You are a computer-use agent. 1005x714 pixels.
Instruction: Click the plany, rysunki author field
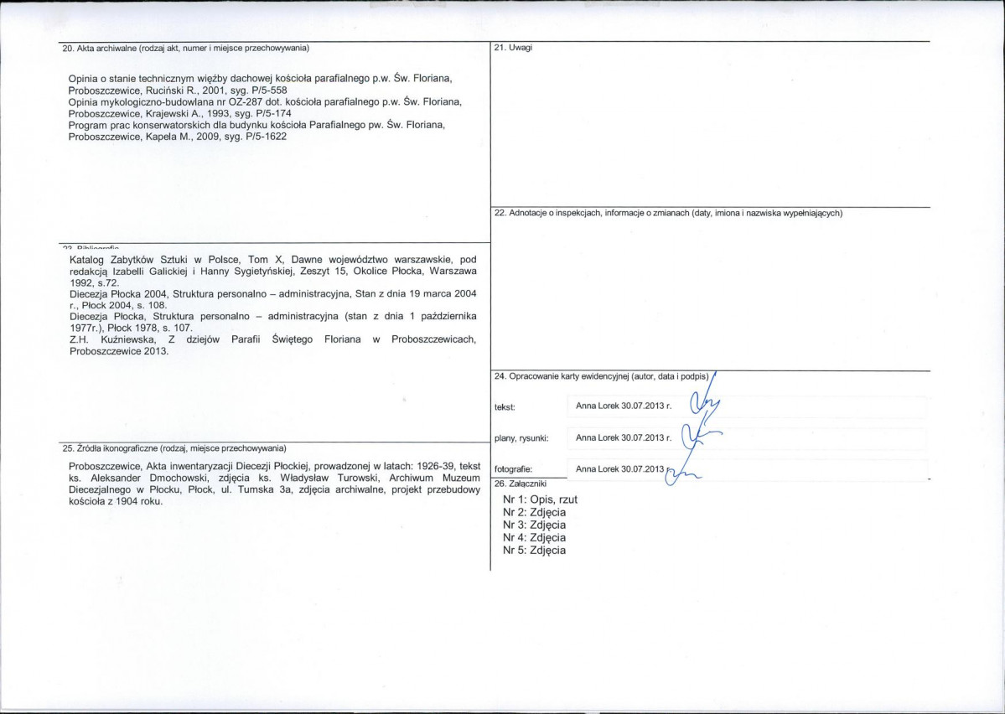(x=623, y=437)
